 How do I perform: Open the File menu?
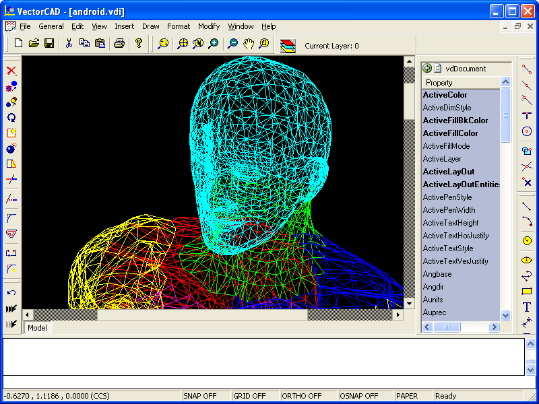click(x=25, y=26)
